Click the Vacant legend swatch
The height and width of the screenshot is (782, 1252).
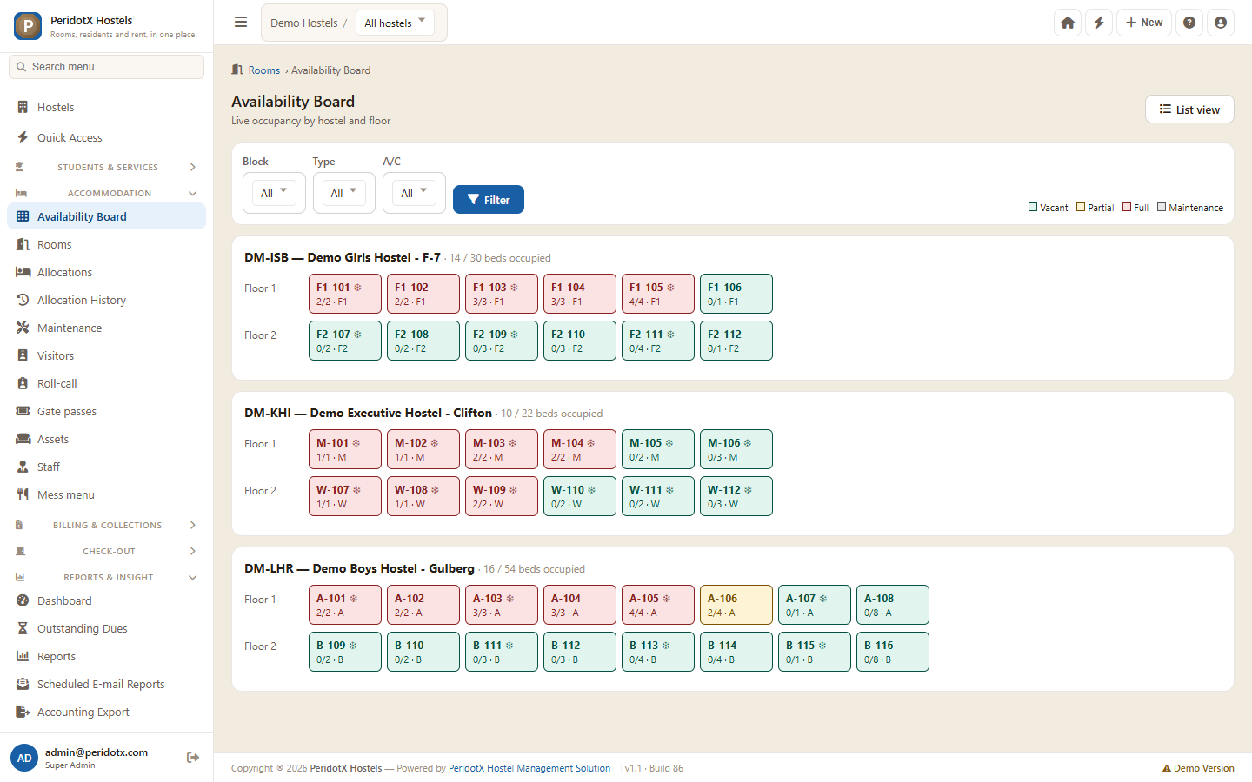[1033, 207]
